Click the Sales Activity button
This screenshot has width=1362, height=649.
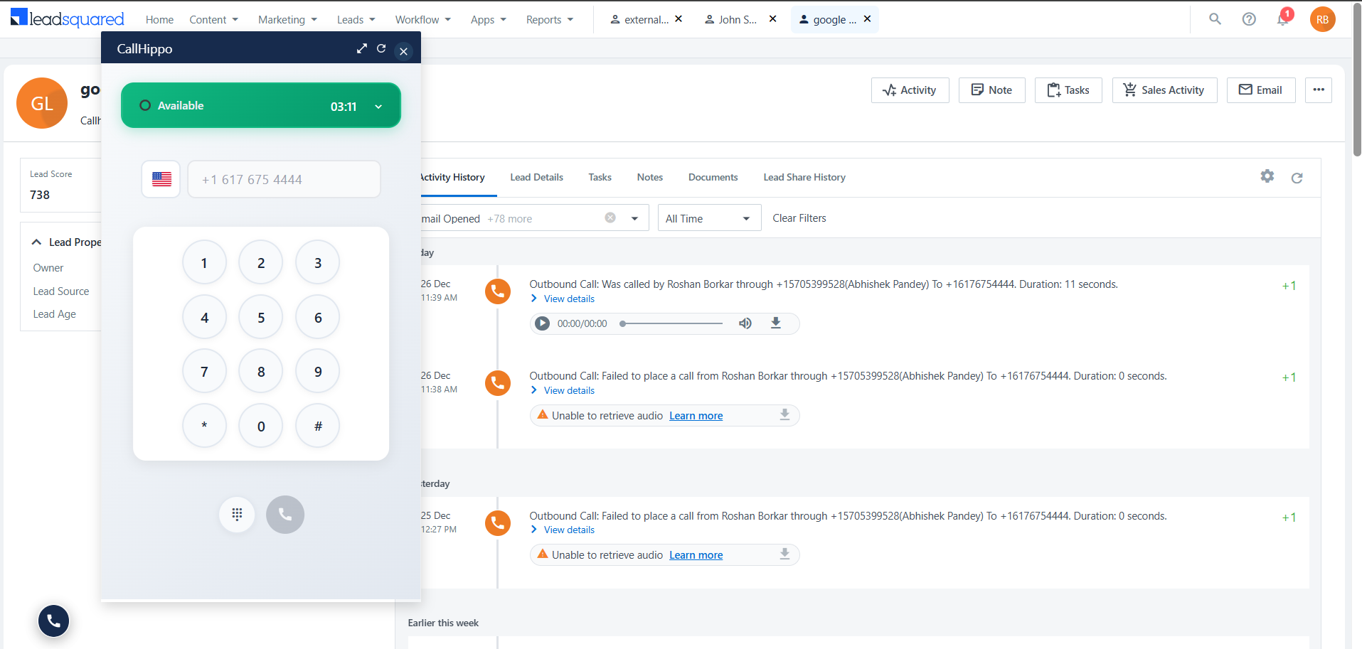1164,90
